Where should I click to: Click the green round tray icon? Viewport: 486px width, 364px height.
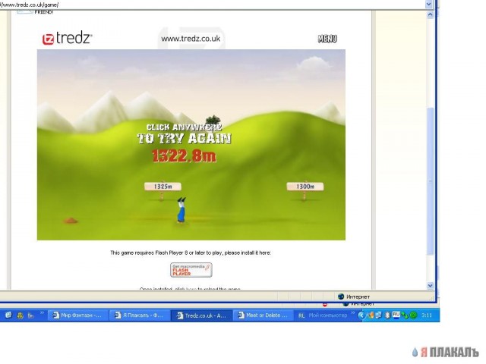pyautogui.click(x=413, y=315)
